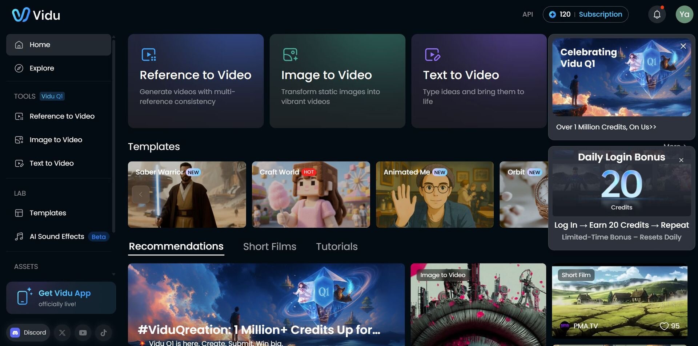Click the Home house icon
The height and width of the screenshot is (346, 698).
(19, 45)
